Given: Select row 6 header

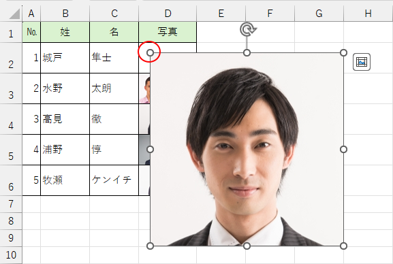Looking at the screenshot, I should click(x=11, y=180).
